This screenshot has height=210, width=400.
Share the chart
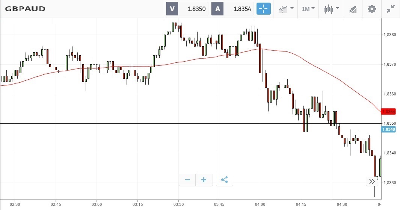[224, 180]
